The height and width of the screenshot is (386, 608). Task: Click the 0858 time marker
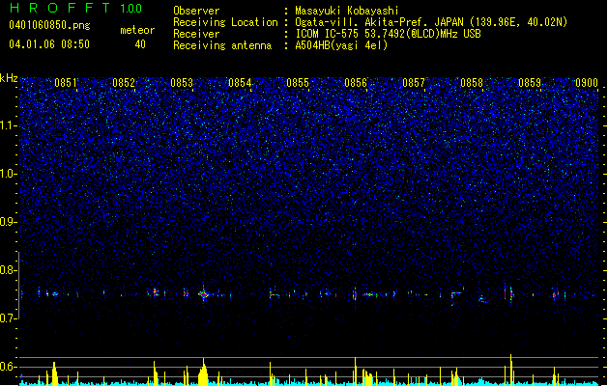point(472,83)
